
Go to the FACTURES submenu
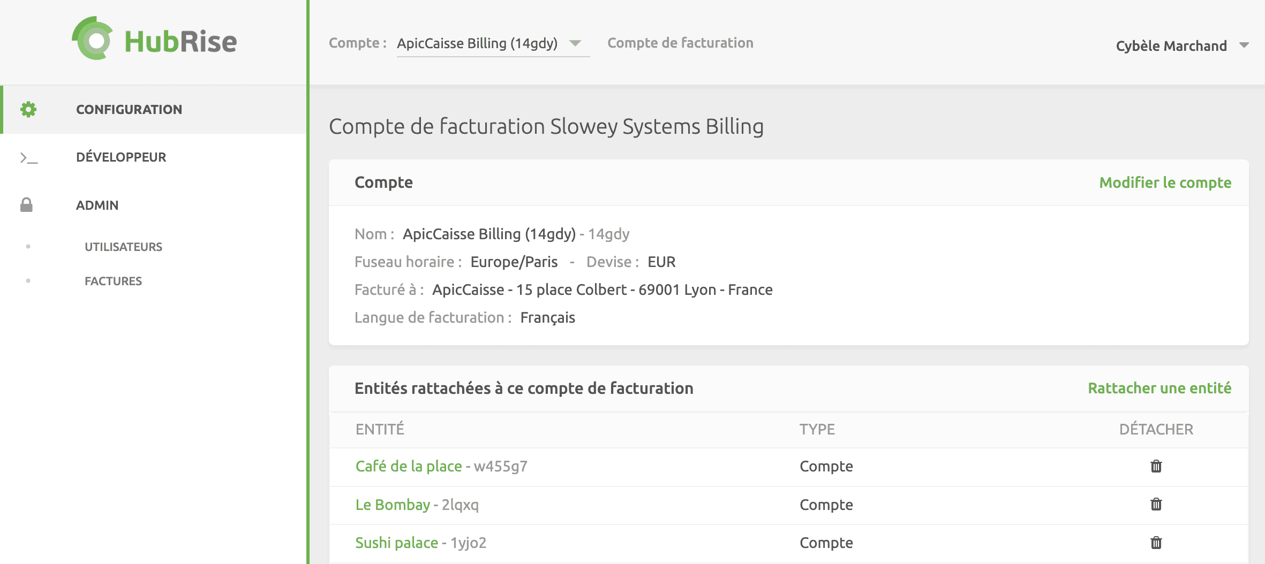[x=113, y=281]
